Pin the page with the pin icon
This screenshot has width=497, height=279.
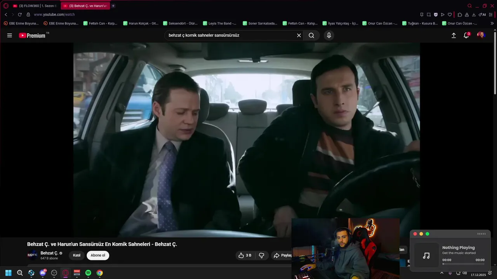click(422, 14)
